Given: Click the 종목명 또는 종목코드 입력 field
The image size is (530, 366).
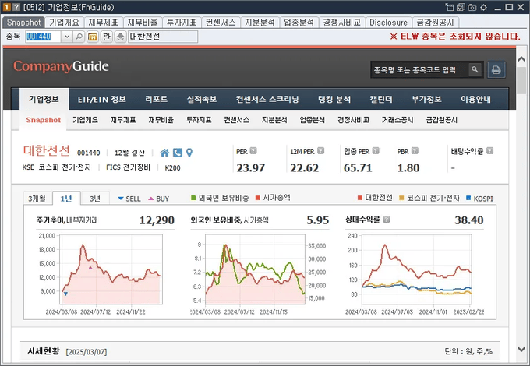Looking at the screenshot, I should point(420,69).
